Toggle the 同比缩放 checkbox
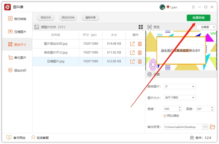The image size is (219, 144). tap(165, 116)
